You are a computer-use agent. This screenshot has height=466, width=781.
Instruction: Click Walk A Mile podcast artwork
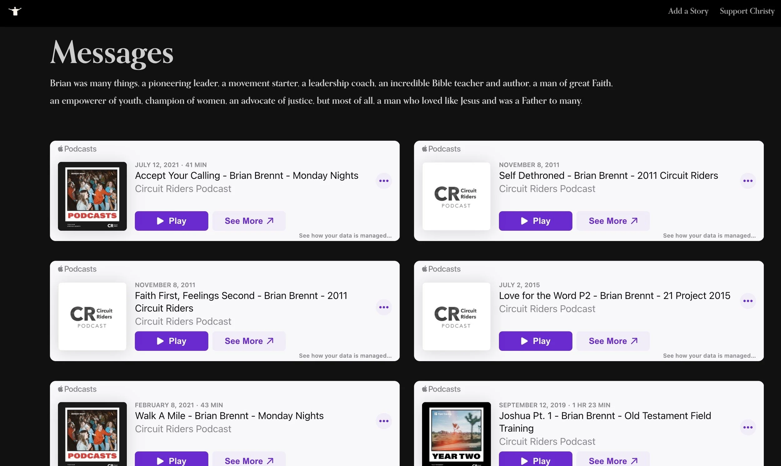pos(92,434)
